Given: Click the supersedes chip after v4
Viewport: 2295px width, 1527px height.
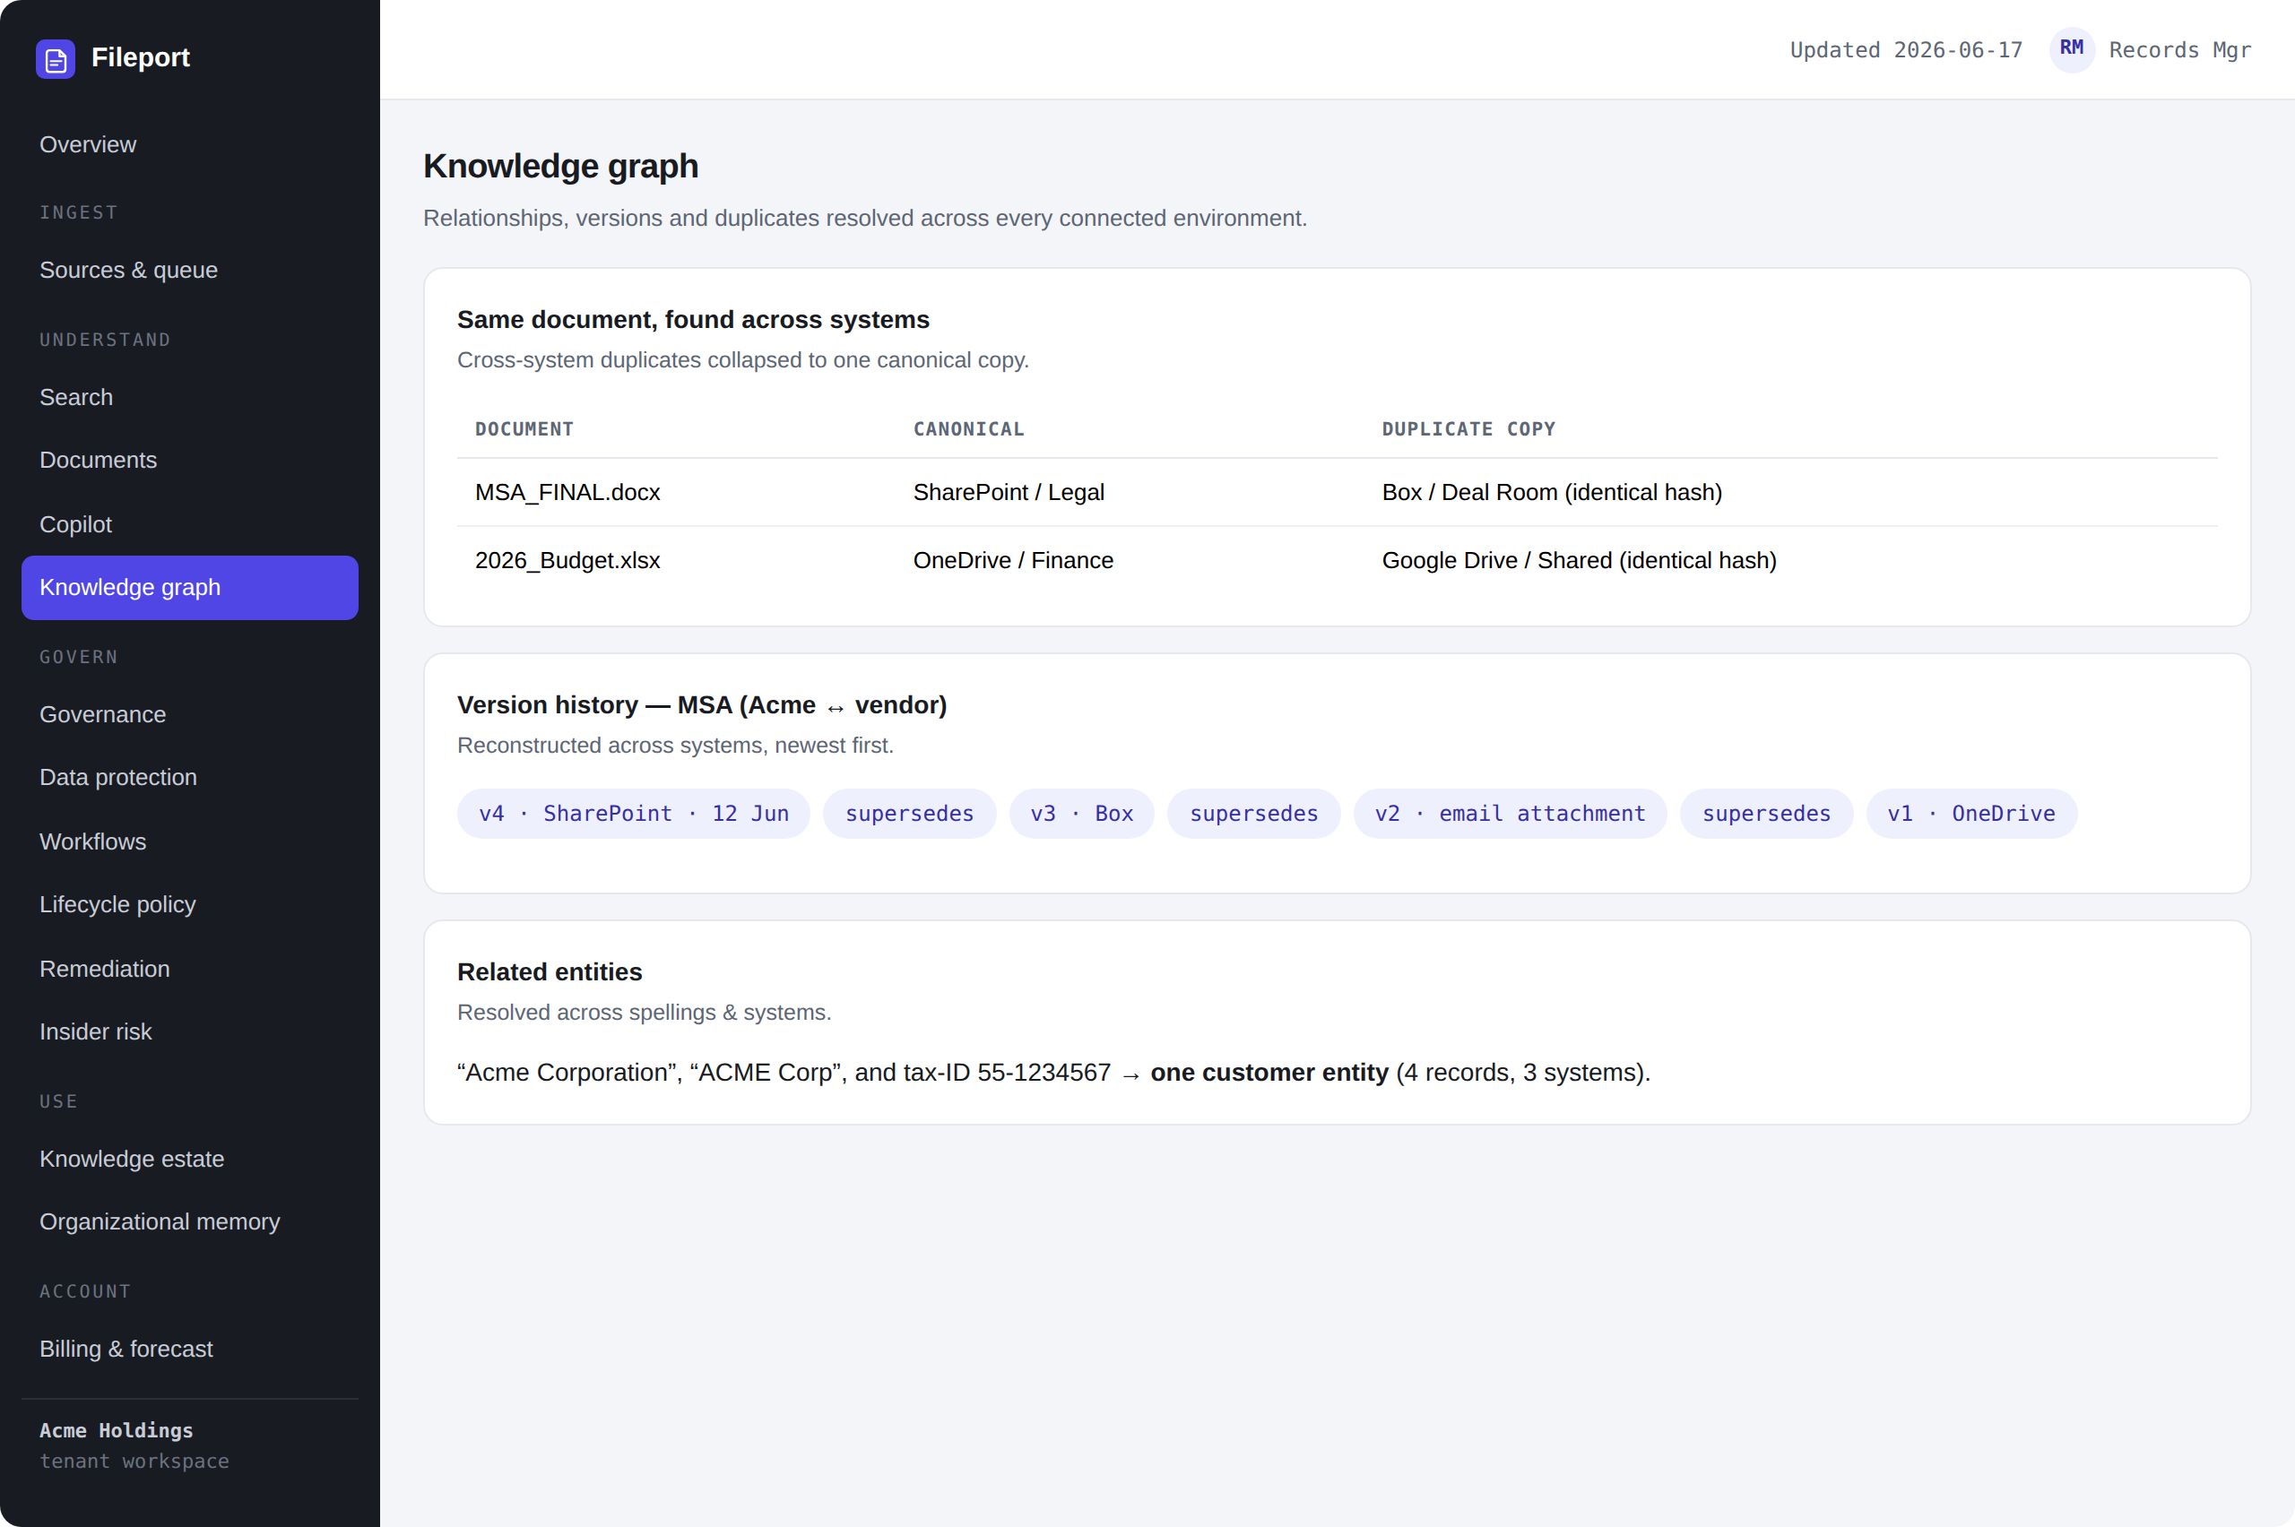Looking at the screenshot, I should point(909,813).
